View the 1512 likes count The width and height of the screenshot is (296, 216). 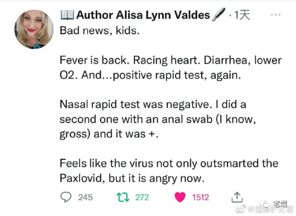(201, 197)
